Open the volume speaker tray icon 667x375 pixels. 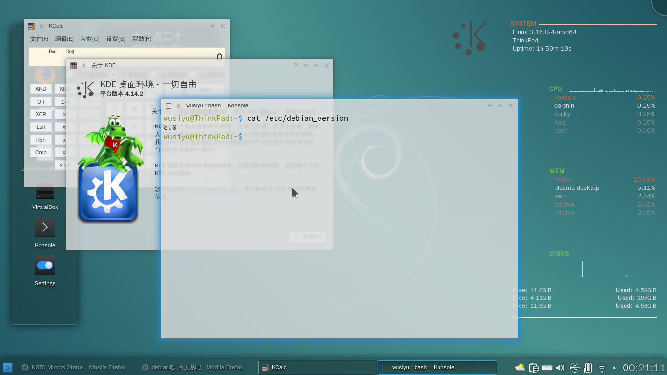point(561,368)
